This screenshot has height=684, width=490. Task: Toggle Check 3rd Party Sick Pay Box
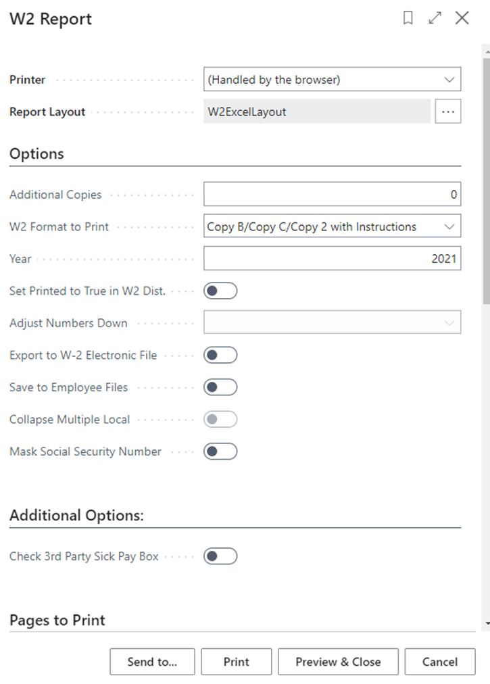coord(220,556)
